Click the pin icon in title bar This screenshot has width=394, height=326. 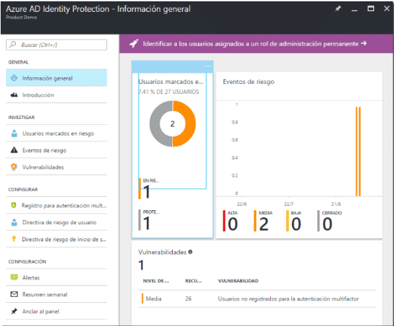(x=338, y=9)
